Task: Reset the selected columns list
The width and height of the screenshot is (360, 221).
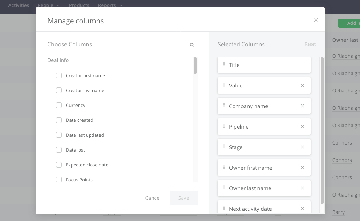Action: point(310,44)
